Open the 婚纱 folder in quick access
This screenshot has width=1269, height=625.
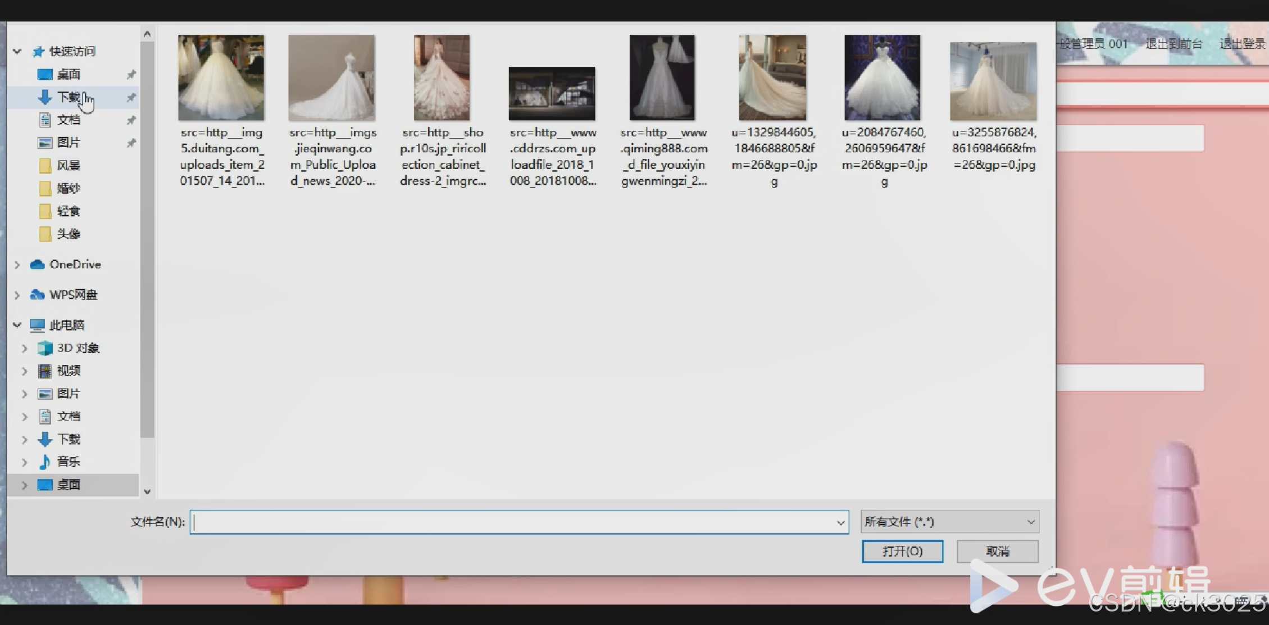coord(46,189)
